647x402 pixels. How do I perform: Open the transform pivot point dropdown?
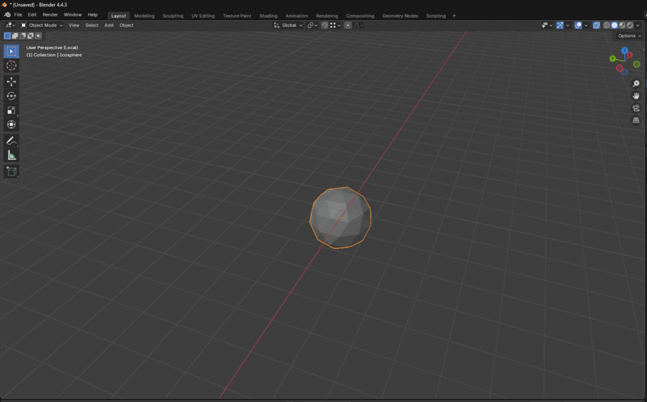[312, 25]
